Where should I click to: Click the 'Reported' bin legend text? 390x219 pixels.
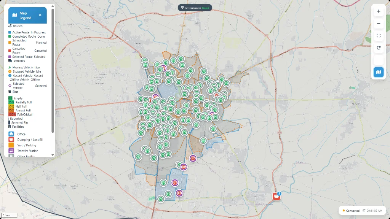16,119
